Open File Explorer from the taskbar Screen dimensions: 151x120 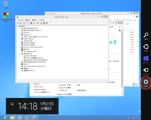click(13, 117)
